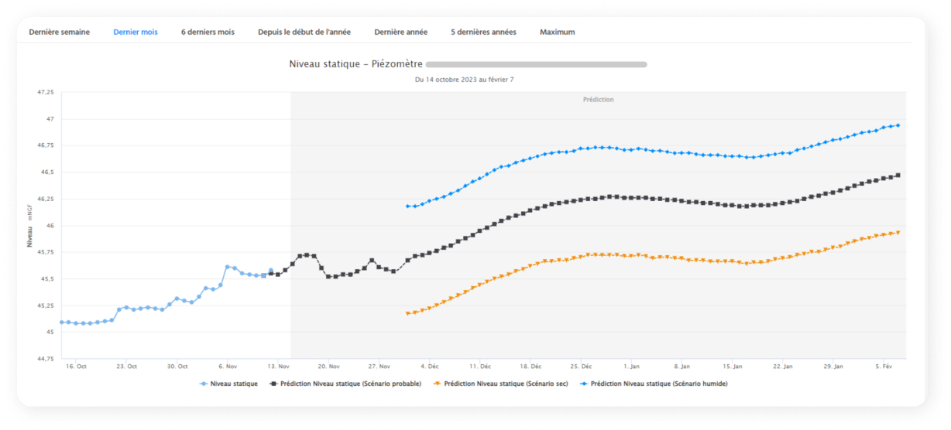Click the y-axis value 45,75
The width and height of the screenshot is (951, 430).
click(x=46, y=252)
